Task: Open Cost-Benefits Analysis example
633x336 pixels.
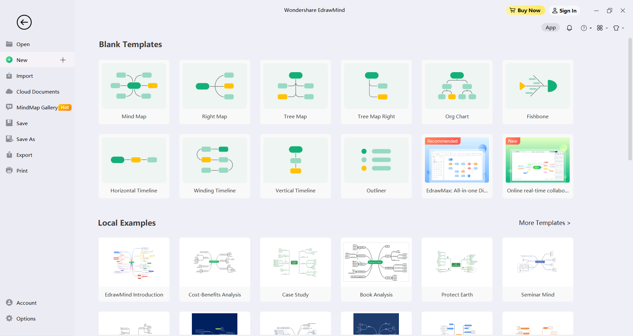Action: click(215, 269)
